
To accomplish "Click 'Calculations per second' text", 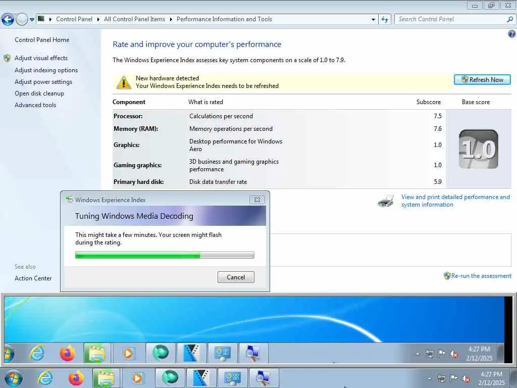I will click(221, 116).
